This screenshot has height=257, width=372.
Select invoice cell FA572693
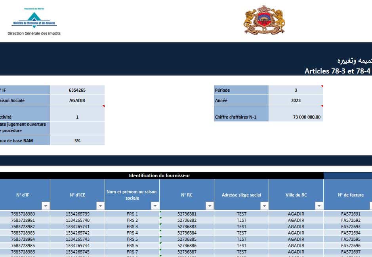348,227
